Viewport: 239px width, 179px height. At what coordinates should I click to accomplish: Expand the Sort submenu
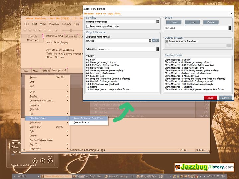click(47, 86)
